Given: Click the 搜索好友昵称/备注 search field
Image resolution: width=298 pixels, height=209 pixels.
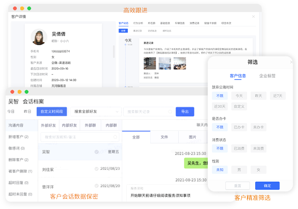Looking at the screenshot, I should (x=80, y=137).
